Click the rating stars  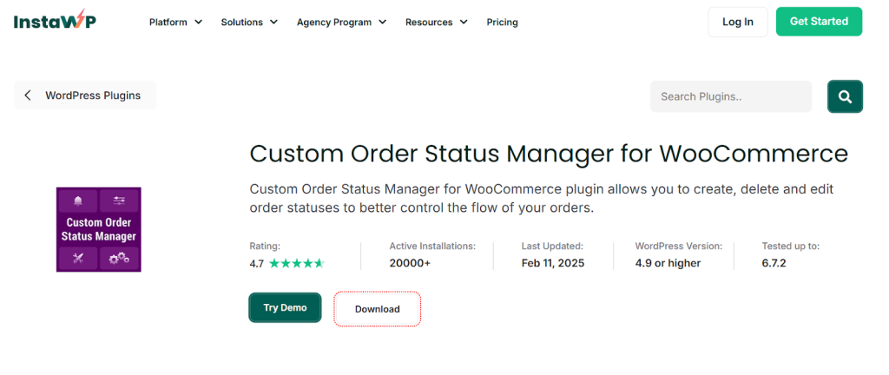(x=296, y=263)
